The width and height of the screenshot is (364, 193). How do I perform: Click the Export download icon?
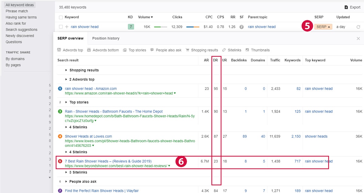pos(346,7)
